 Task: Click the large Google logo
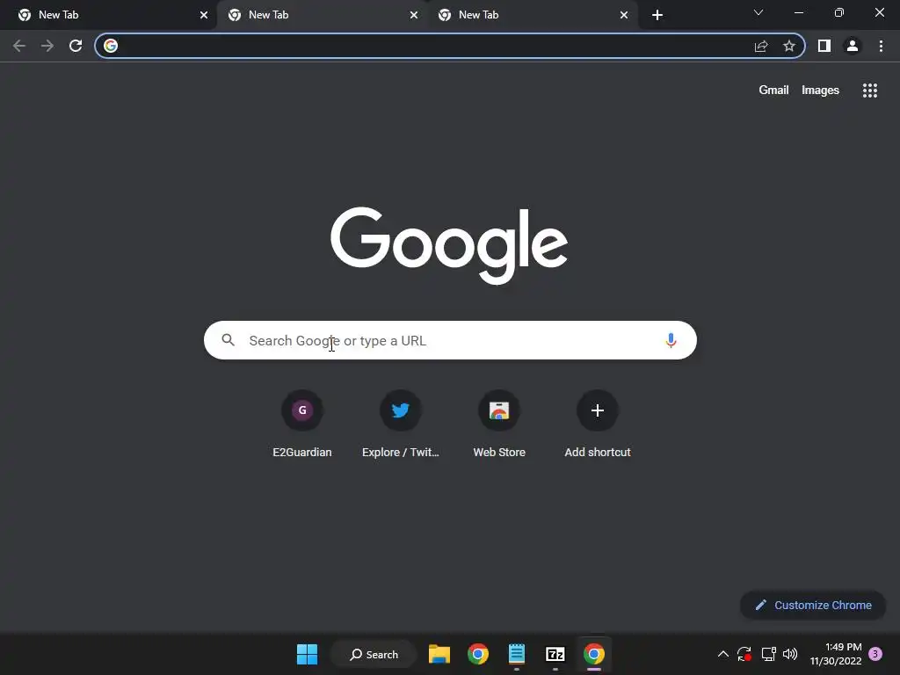(x=449, y=246)
